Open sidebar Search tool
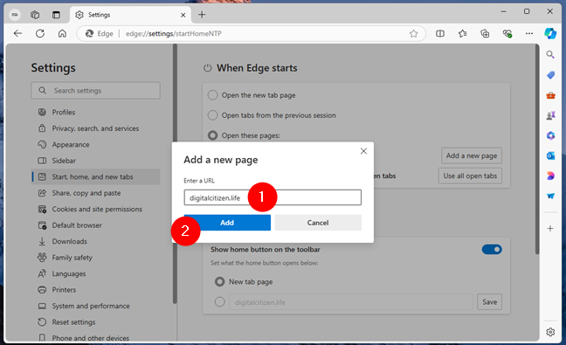The image size is (566, 345). tap(550, 54)
